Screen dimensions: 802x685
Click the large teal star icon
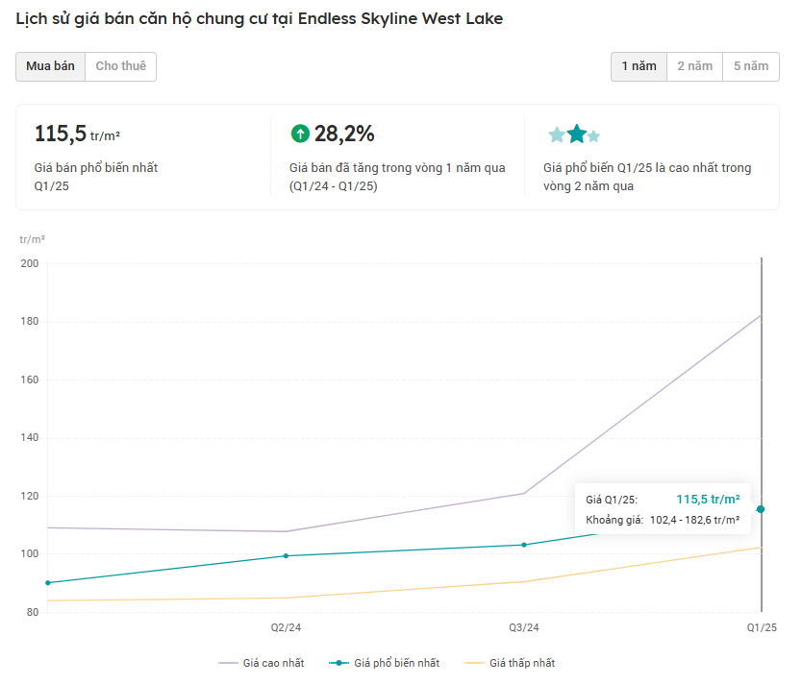pyautogui.click(x=577, y=134)
